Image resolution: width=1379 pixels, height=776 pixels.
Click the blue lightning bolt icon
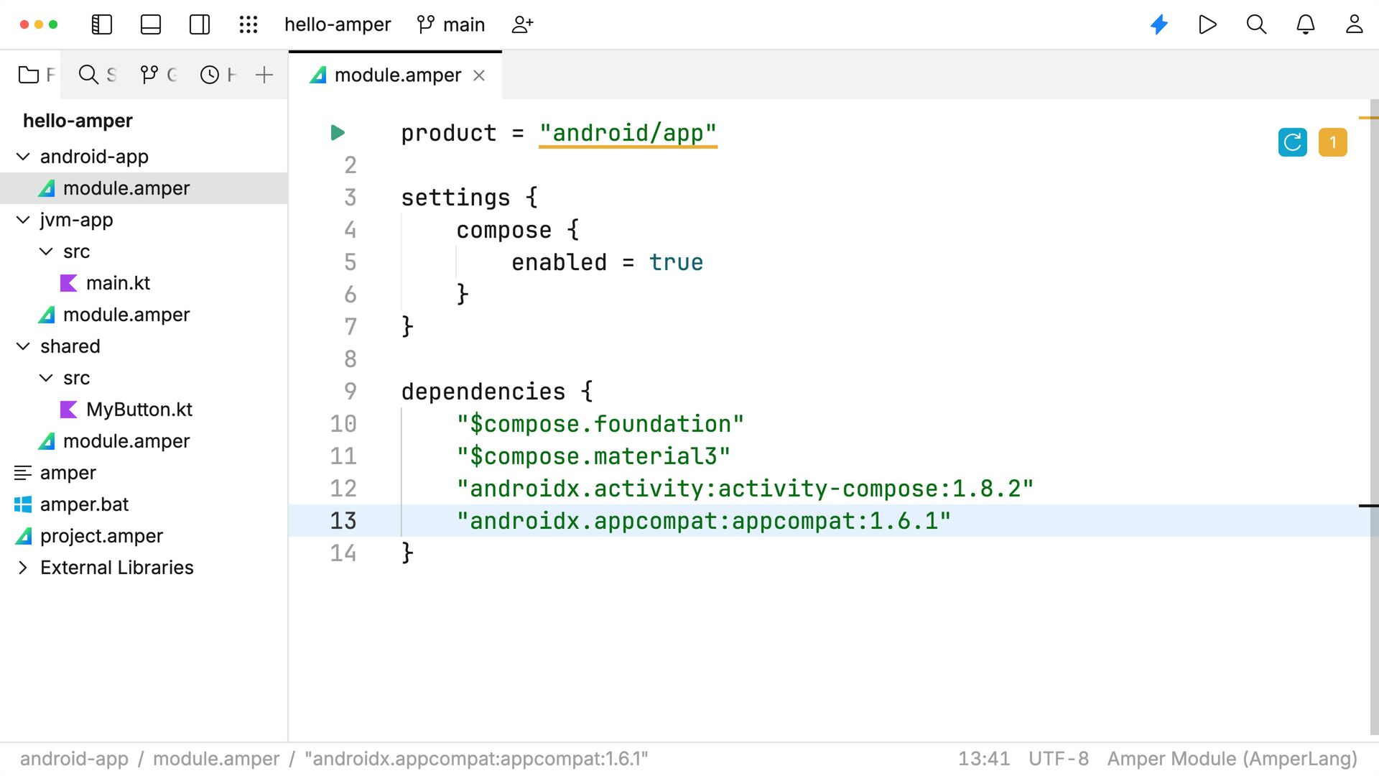[1159, 24]
